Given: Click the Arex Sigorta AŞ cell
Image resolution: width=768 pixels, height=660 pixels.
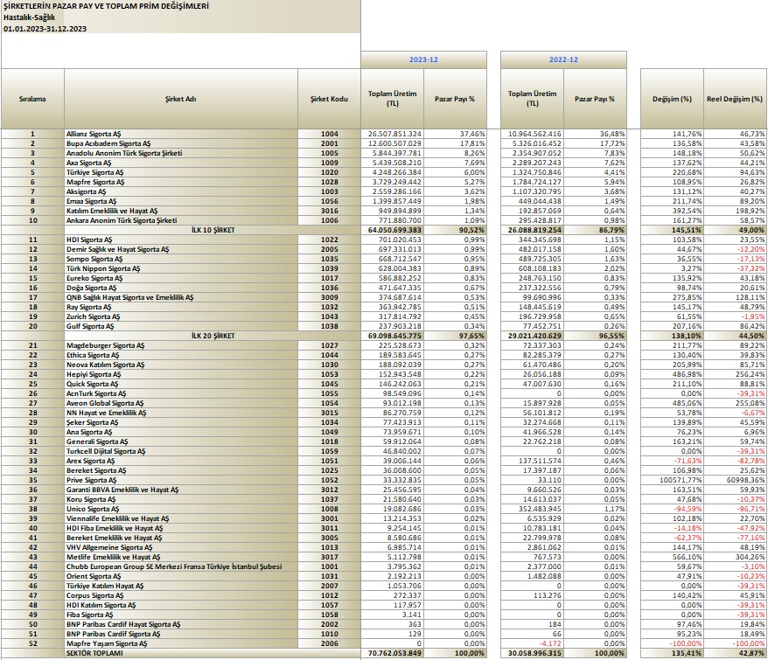Looking at the screenshot, I should [181, 461].
